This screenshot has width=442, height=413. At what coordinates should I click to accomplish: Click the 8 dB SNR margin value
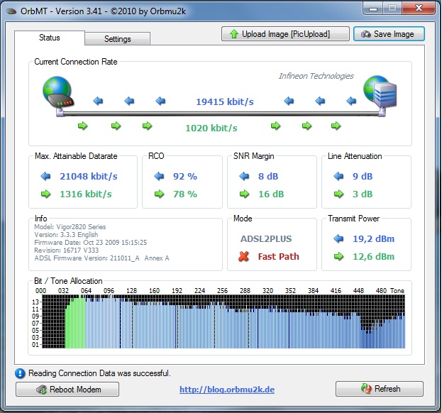click(x=268, y=176)
